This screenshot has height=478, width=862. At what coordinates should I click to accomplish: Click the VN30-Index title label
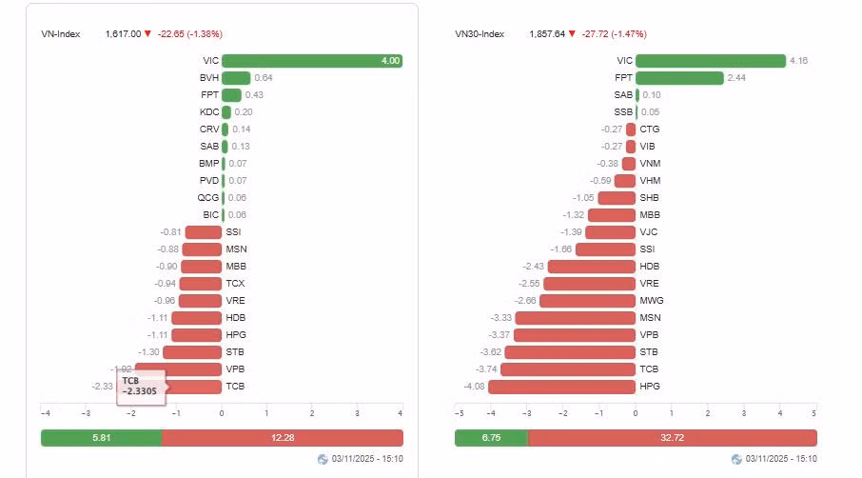point(480,34)
